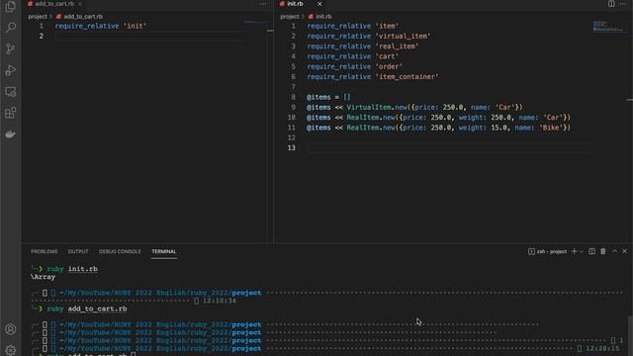Open the Explorer view in activity bar
Image resolution: width=633 pixels, height=356 pixels.
11,6
